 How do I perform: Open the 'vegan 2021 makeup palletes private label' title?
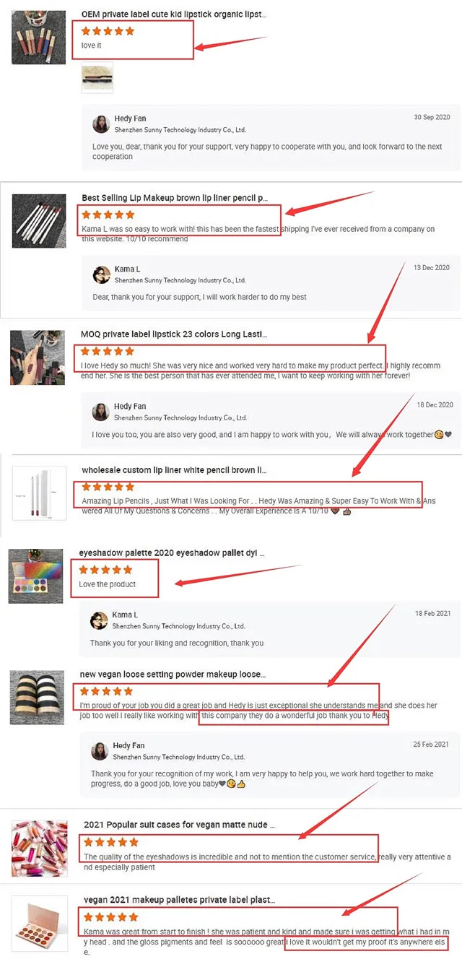pos(179,900)
